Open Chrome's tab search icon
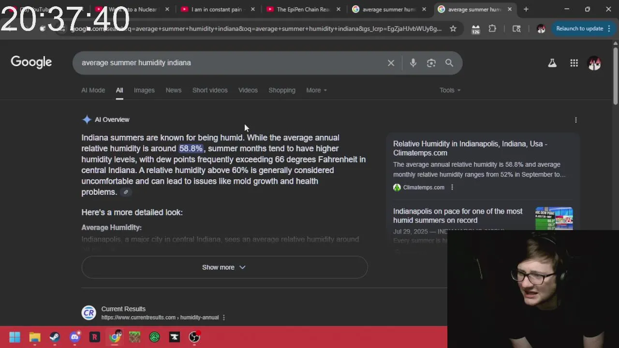Screen dimensions: 619x348 (x=516, y=29)
